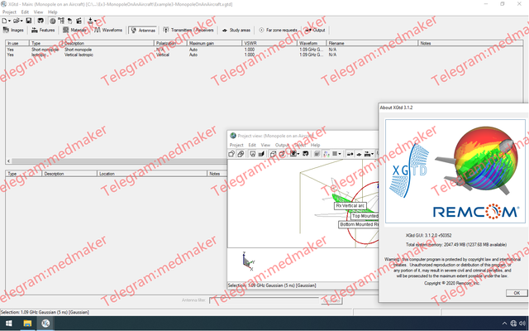Click the colored XYZ axes icon in Project view toolbar
Screen dimensions: 529x331
click(x=326, y=154)
